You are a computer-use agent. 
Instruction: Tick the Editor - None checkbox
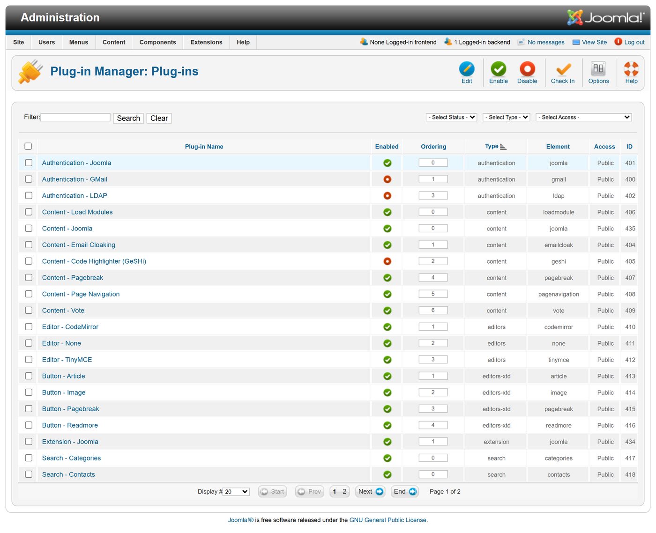point(29,343)
